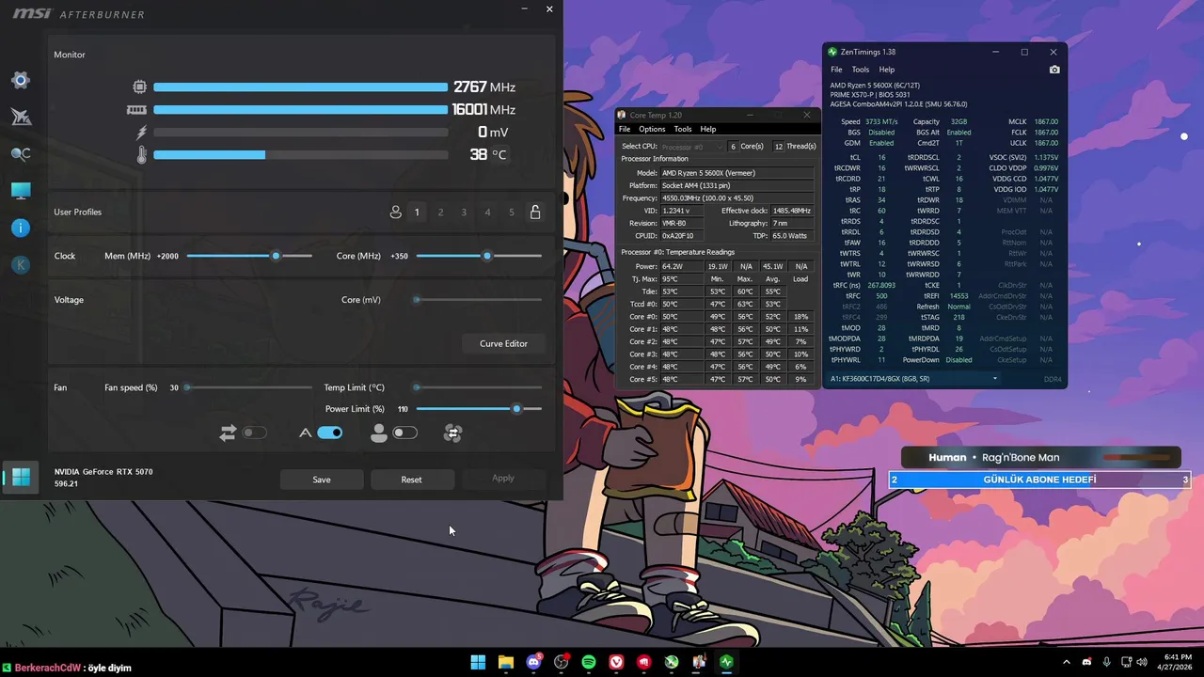The width and height of the screenshot is (1204, 677).
Task: Click the Fan speed (%) slider handle
Action: (x=187, y=387)
